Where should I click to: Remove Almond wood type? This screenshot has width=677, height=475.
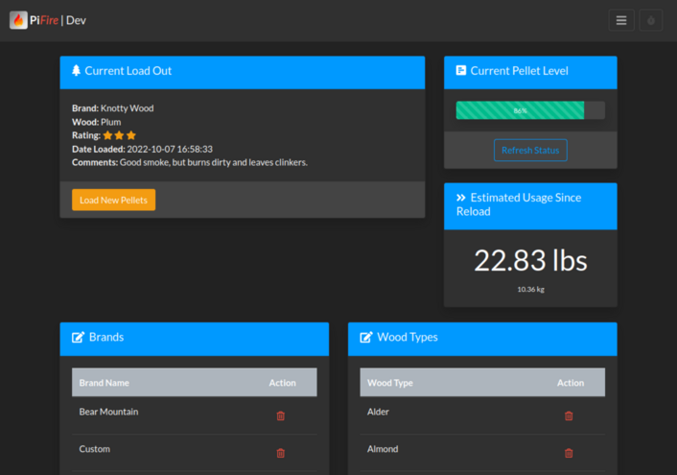(569, 453)
